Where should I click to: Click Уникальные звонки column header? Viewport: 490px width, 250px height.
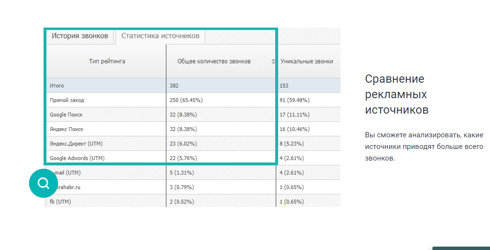click(x=307, y=61)
